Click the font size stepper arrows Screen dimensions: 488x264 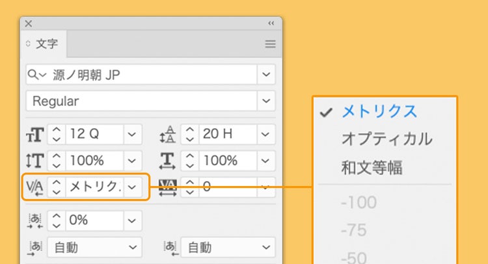(57, 135)
